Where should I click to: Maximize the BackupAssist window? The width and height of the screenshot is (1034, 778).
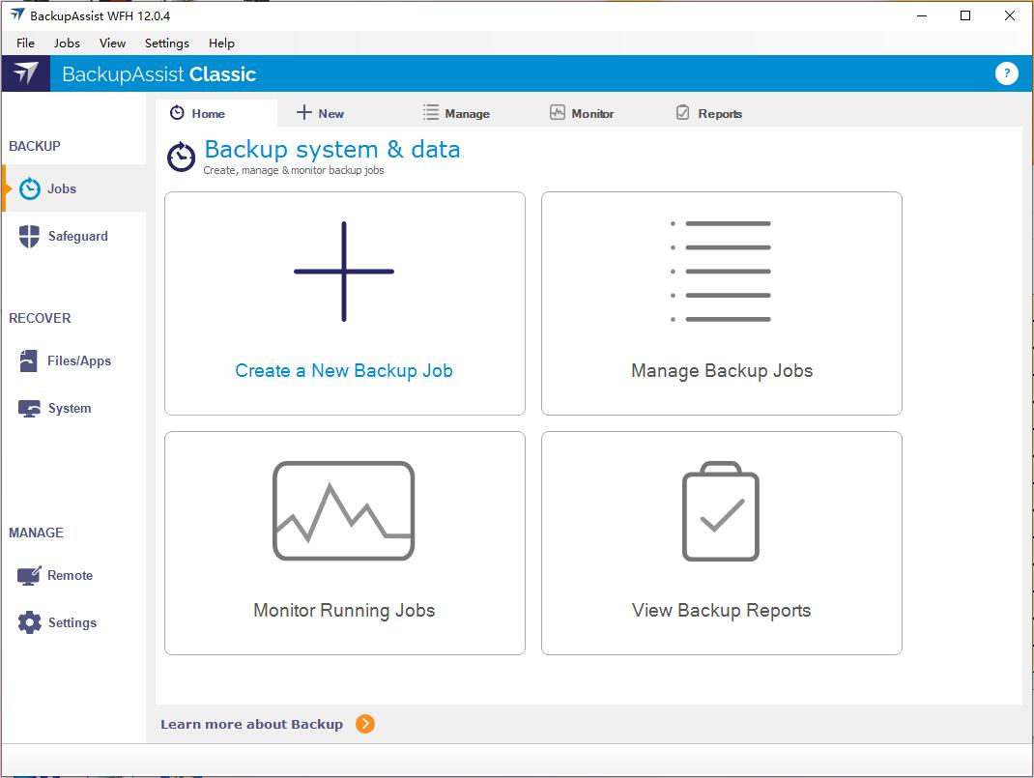coord(965,15)
